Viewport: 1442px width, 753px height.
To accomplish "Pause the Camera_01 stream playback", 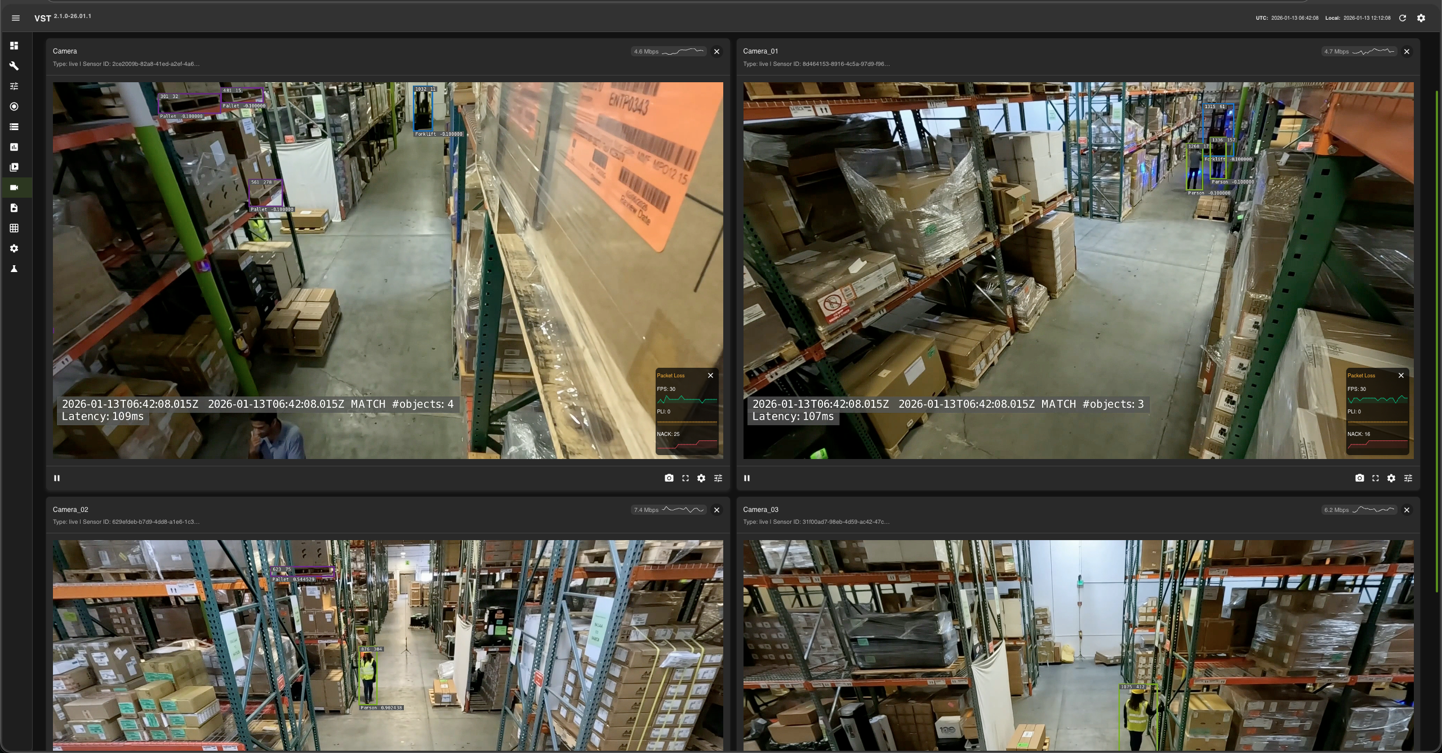I will tap(747, 478).
